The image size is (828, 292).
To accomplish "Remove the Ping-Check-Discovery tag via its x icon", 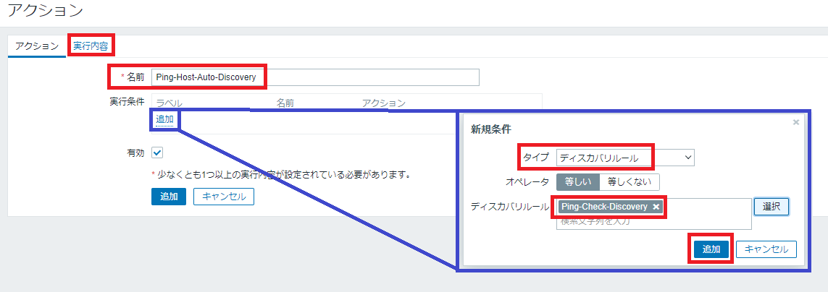I will click(656, 207).
